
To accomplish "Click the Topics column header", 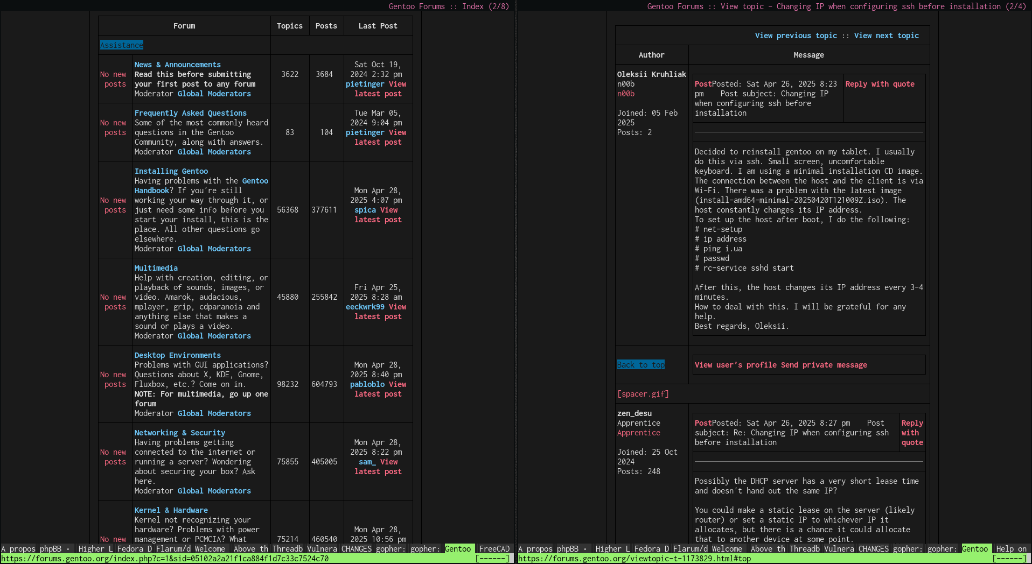I will click(289, 26).
